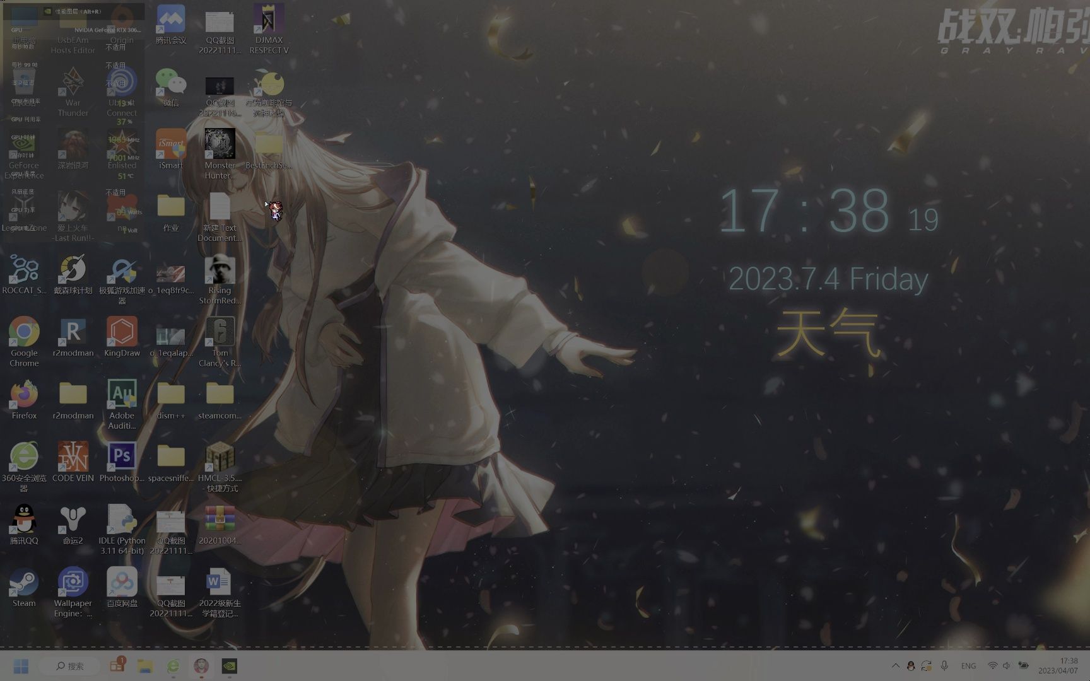Screen dimensions: 1090x681
Task: Open IDLE (Python 3.11 64-bit) shortcut
Action: (122, 518)
